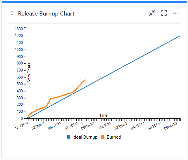Click the 02/20/21 date label
This screenshot has height=160, width=188.
pos(38,126)
